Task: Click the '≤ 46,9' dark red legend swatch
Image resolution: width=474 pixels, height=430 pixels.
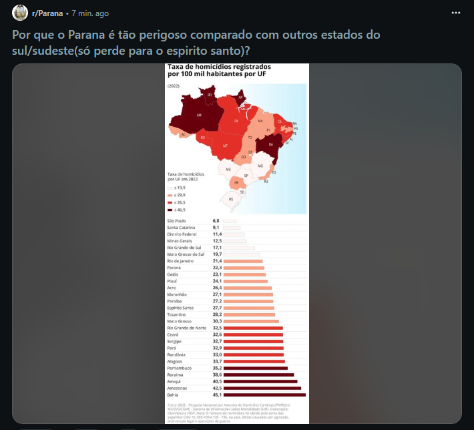Action: 170,210
